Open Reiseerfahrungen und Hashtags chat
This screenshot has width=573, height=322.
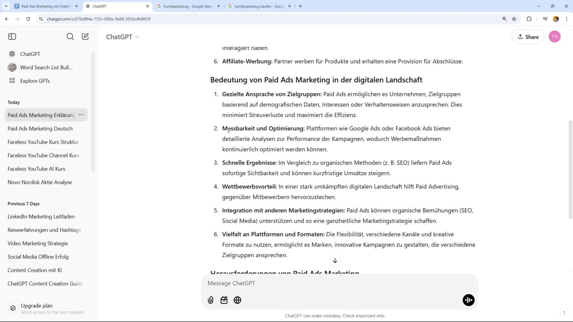click(46, 230)
